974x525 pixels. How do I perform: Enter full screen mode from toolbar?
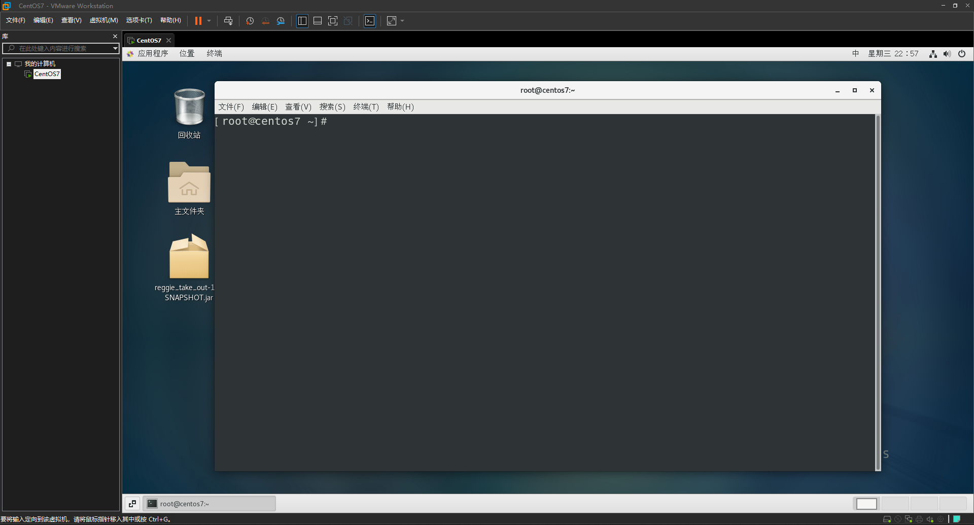tap(333, 21)
